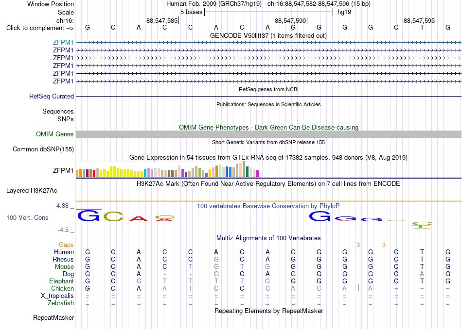Screen dimensions: 462x329
Task: Click the -4.5 conservation minimum value
Action: [63, 230]
